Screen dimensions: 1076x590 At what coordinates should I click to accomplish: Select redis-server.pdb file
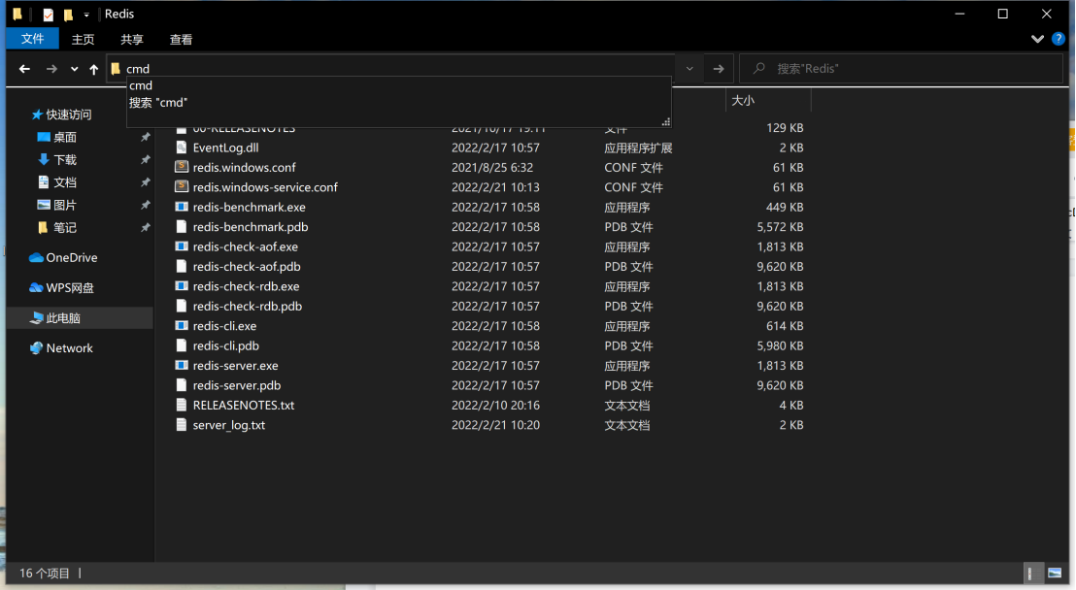237,386
